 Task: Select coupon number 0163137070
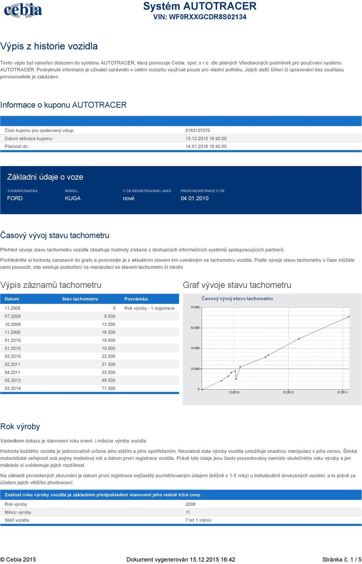pyautogui.click(x=198, y=131)
